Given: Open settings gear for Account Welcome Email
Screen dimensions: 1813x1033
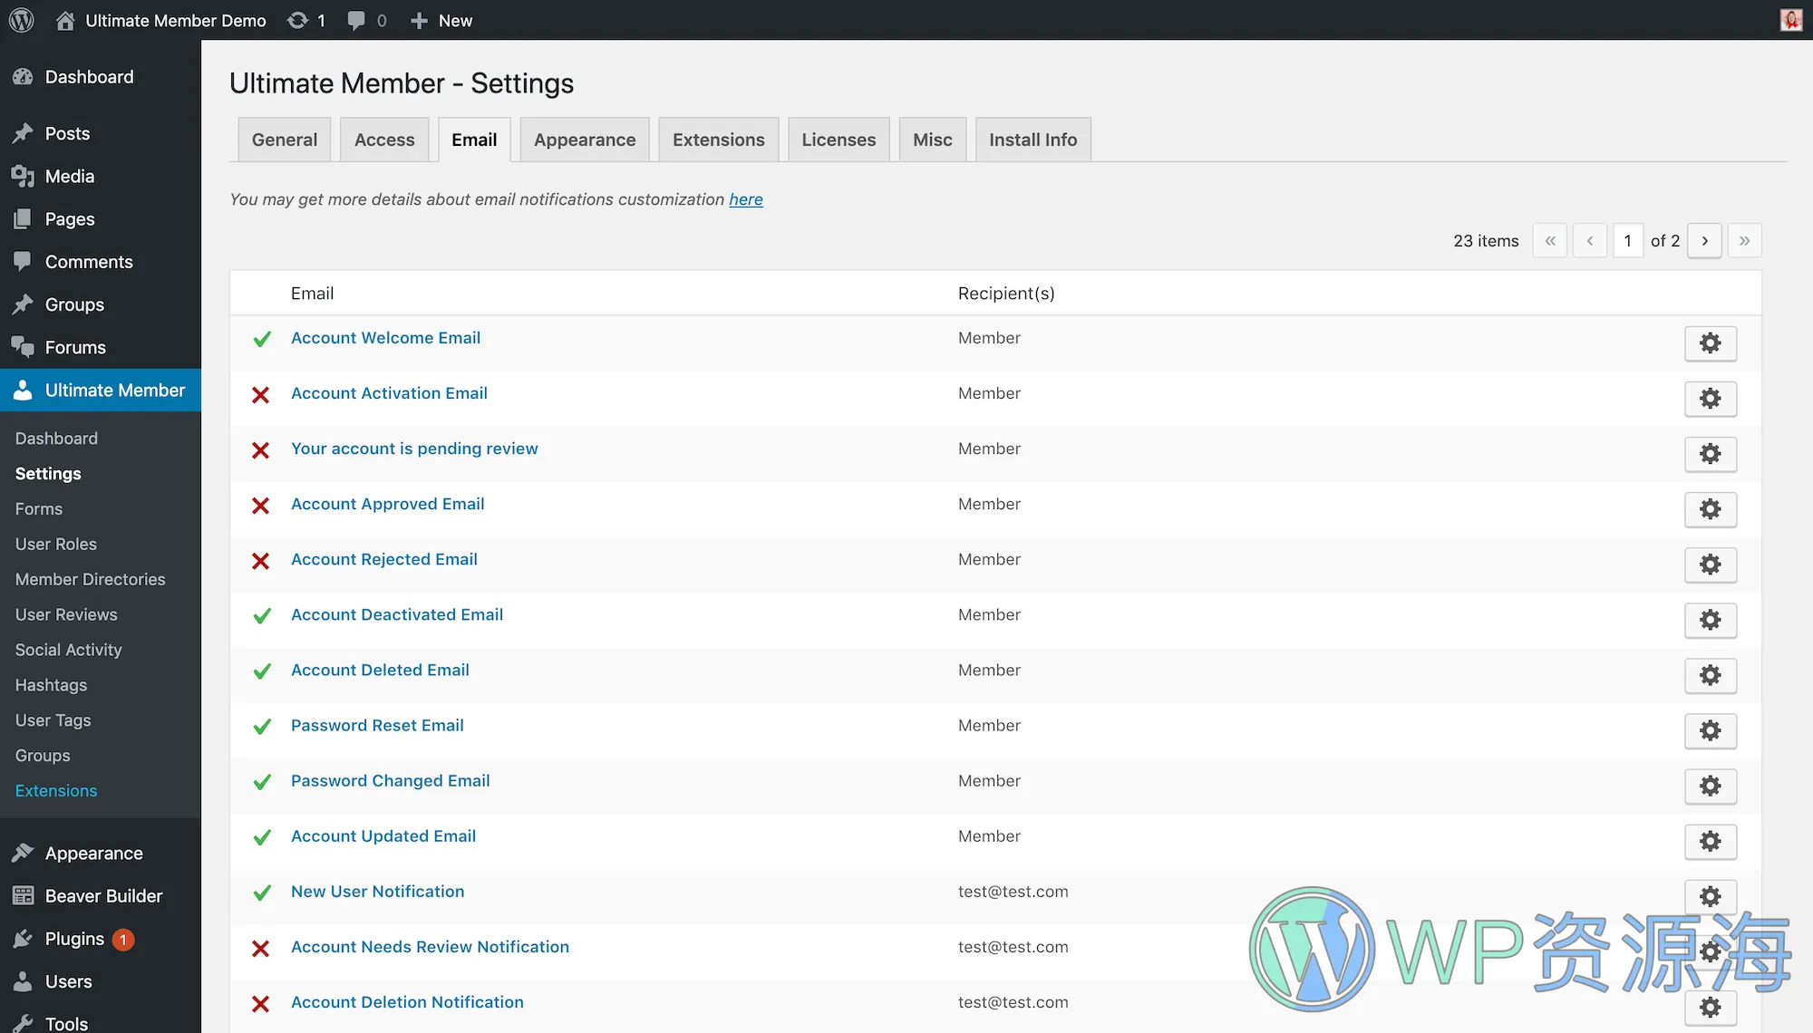Looking at the screenshot, I should tap(1710, 343).
